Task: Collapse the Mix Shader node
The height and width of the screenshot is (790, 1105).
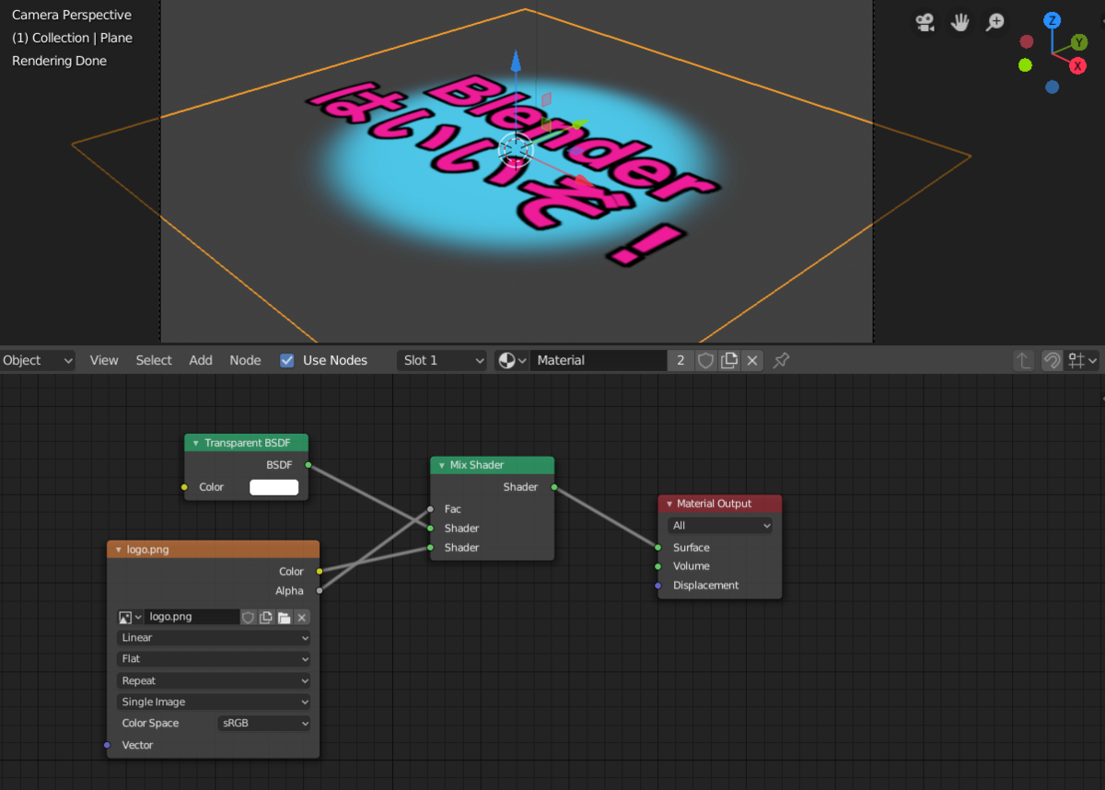Action: (441, 465)
